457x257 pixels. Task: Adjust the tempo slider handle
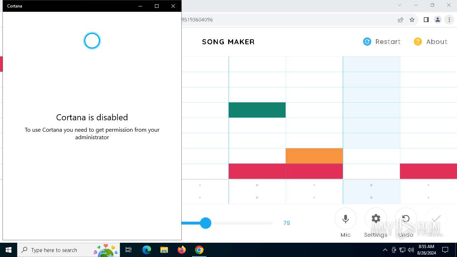click(x=206, y=223)
